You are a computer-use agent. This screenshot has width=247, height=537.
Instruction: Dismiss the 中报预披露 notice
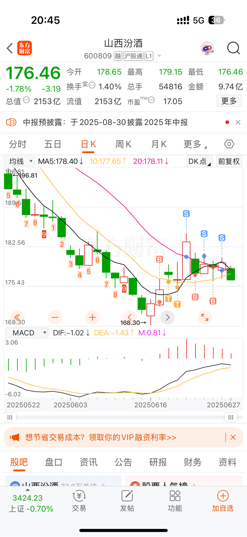pyautogui.click(x=238, y=122)
